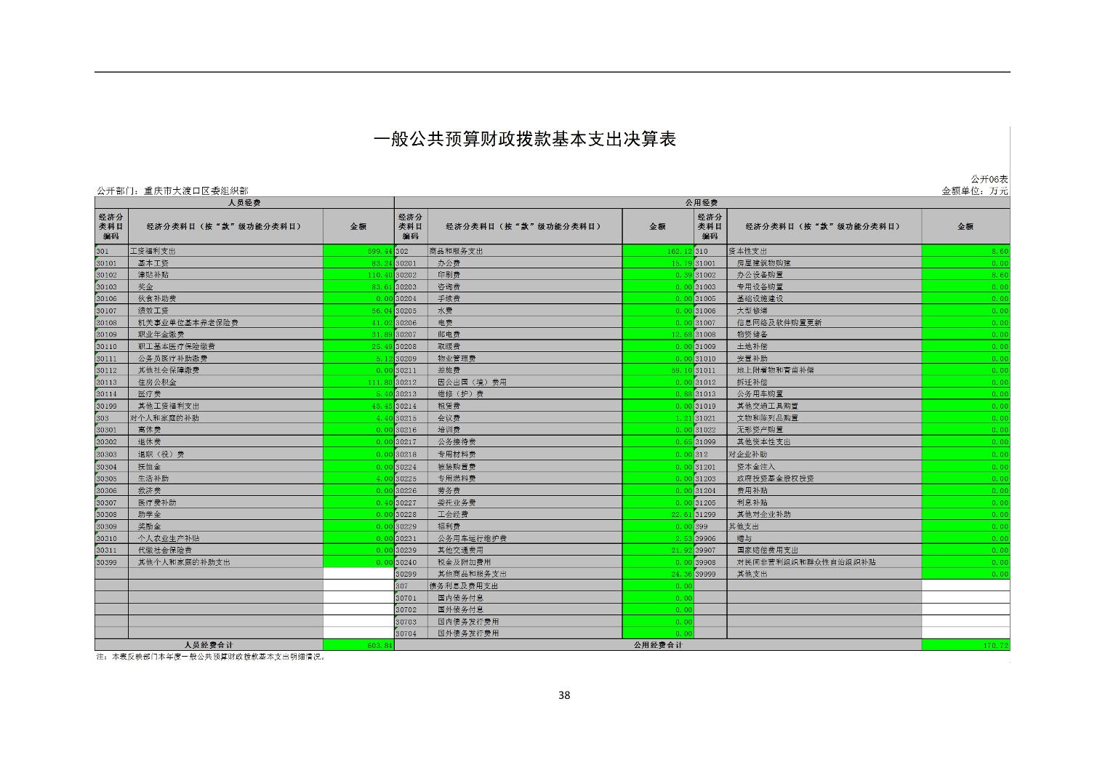Image resolution: width=1105 pixels, height=781 pixels.
Task: Click the 170.72 total amount cell
Action: click(x=965, y=645)
